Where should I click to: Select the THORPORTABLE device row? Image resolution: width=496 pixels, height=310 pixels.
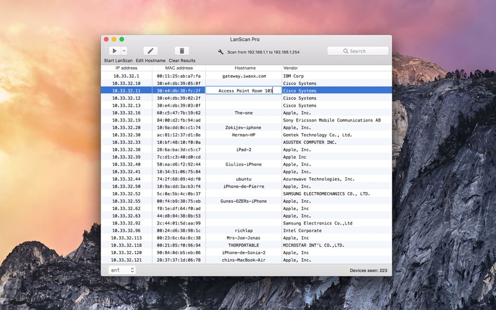coord(244,245)
